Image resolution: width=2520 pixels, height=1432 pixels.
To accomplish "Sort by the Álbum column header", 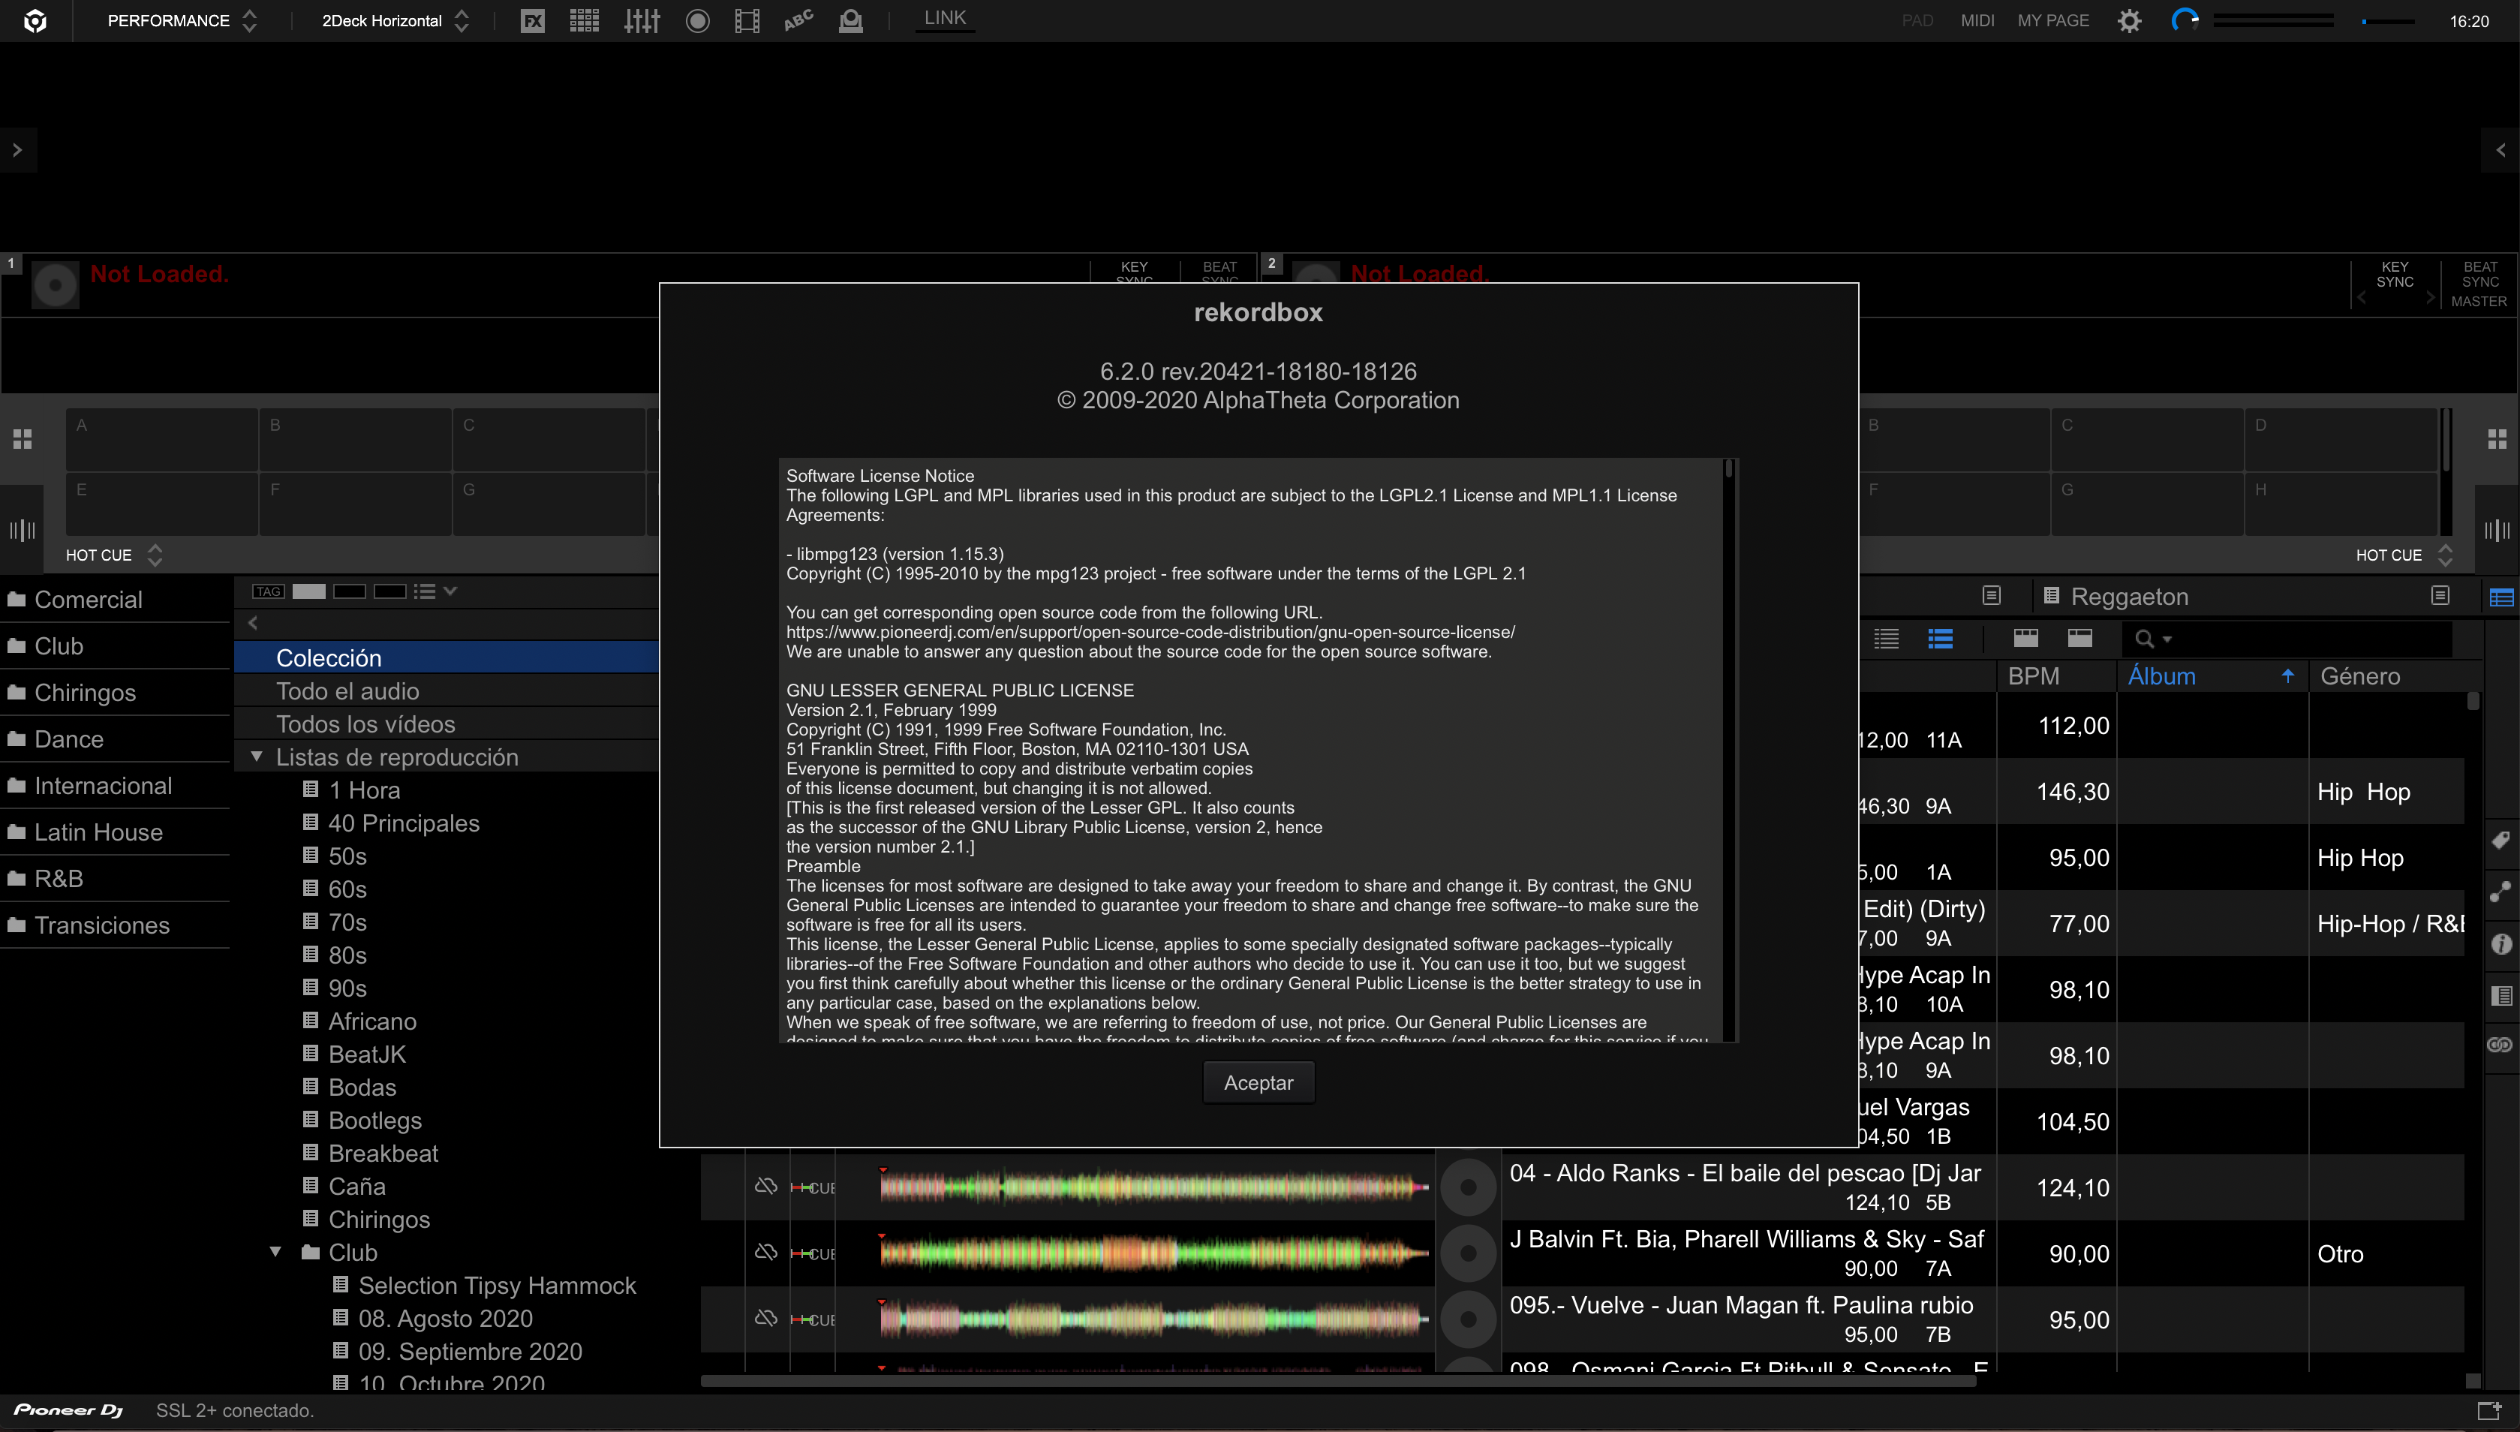I will [x=2212, y=675].
